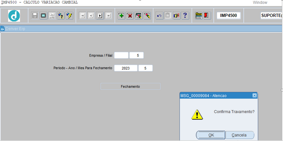Image resolution: width=283 pixels, height=141 pixels.
Task: Click the year field showing 2023
Action: pyautogui.click(x=126, y=68)
